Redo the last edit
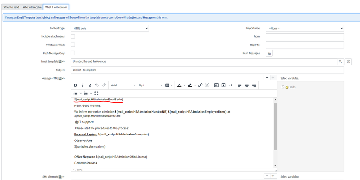 (104, 85)
